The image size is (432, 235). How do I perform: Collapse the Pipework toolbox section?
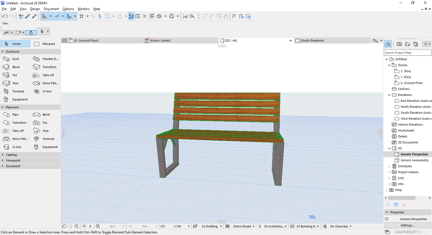click(3, 107)
